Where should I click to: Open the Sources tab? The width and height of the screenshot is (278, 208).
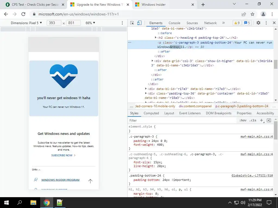point(192,23)
